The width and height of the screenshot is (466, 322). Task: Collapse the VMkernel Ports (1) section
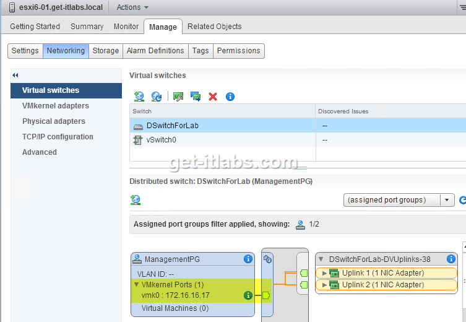136,285
